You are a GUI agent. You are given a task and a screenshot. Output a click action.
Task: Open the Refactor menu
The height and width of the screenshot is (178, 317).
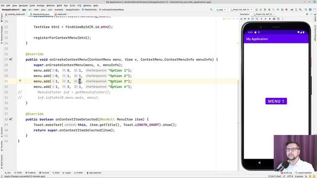pyautogui.click(x=51, y=5)
